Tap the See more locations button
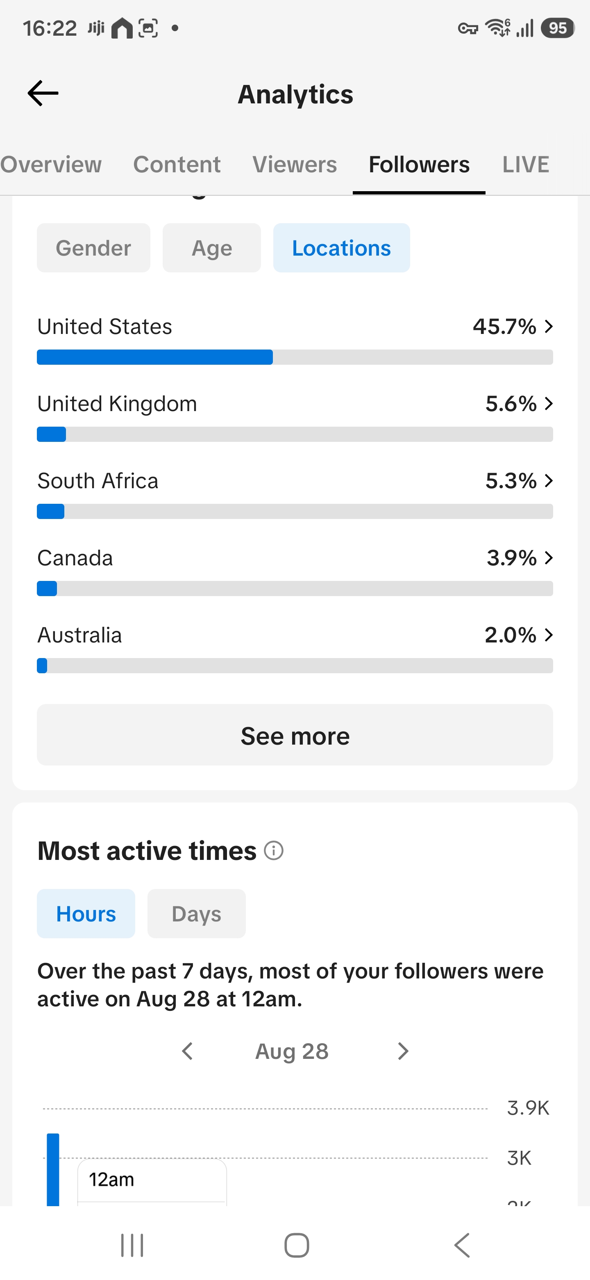The image size is (590, 1280). tap(295, 735)
